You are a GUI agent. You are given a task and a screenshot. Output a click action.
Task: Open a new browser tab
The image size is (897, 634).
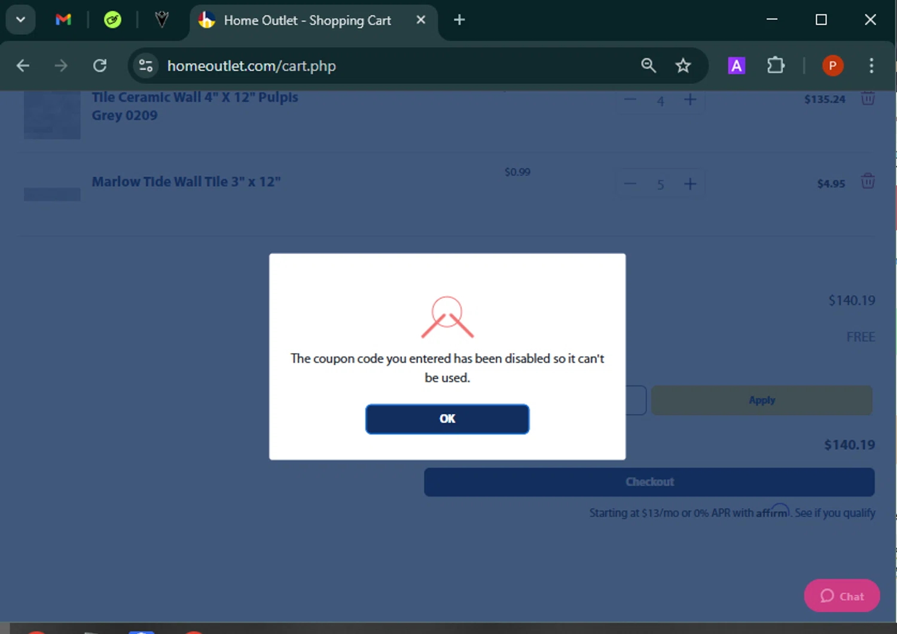point(459,20)
